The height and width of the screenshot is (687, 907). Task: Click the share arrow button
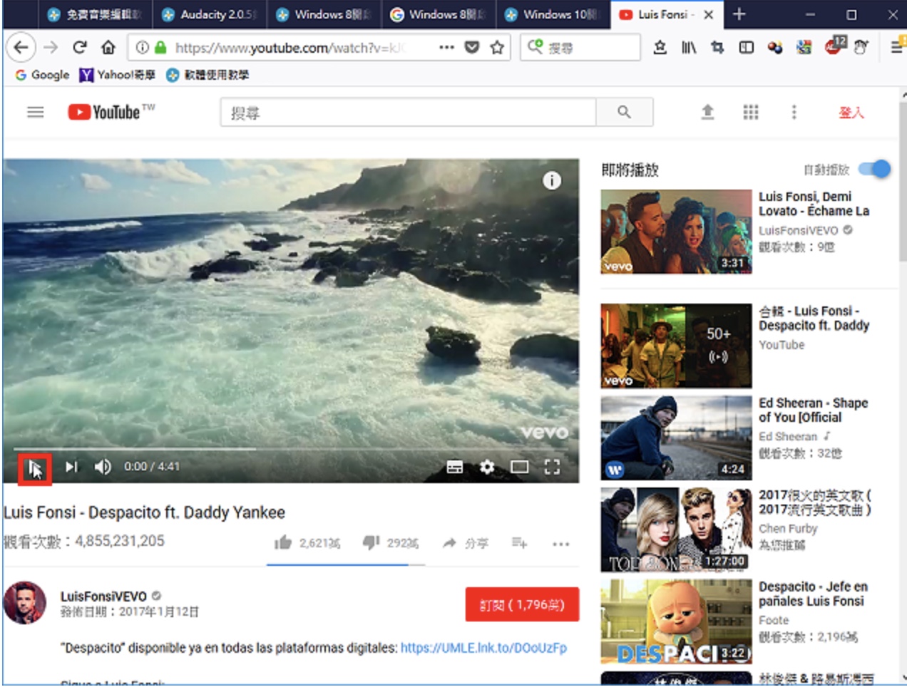click(449, 543)
